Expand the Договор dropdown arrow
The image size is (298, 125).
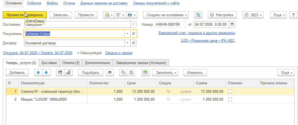point(128,43)
